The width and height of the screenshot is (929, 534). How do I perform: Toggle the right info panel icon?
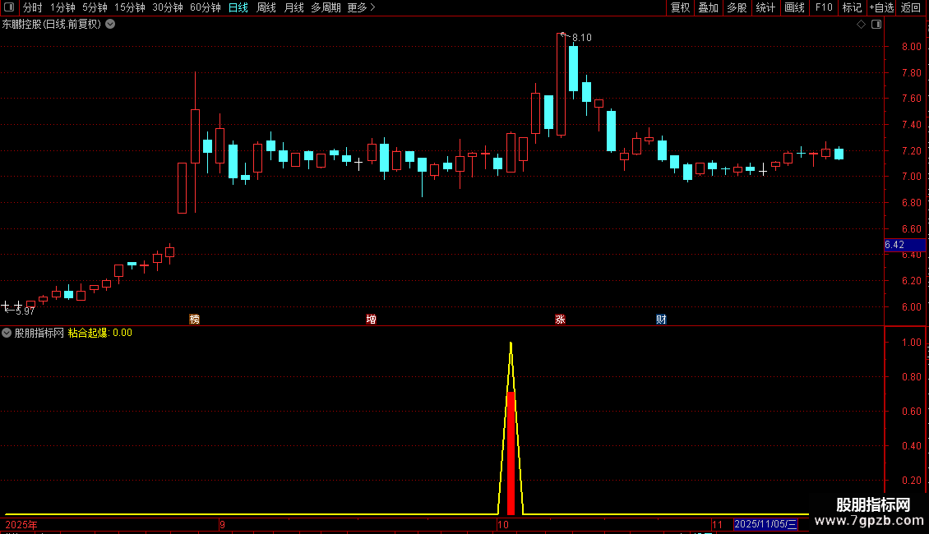[876, 25]
